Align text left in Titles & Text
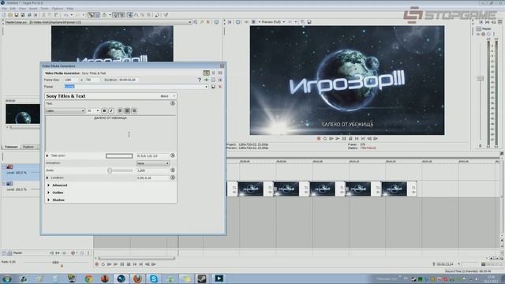The image size is (505, 284). (120, 110)
